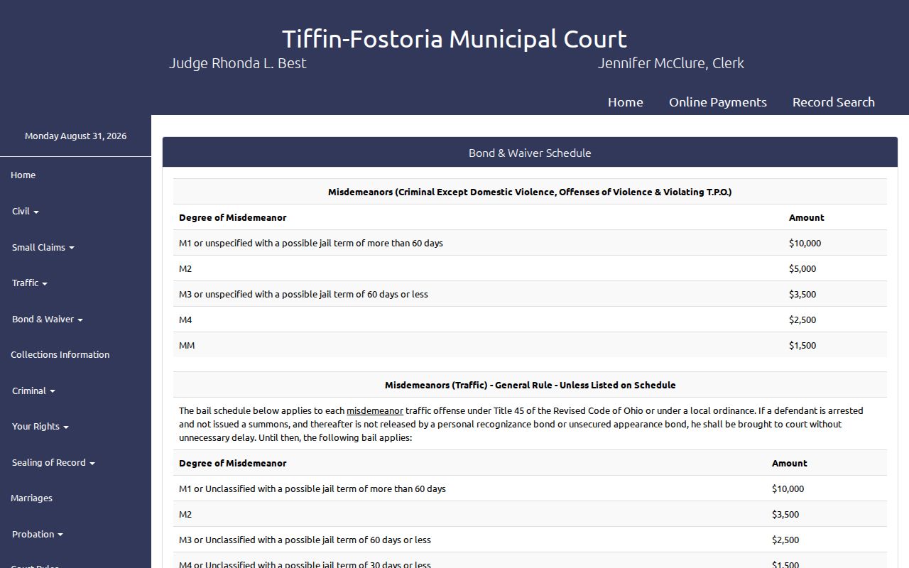Viewport: 909px width, 568px height.
Task: Open Record Search in top navigation
Action: (x=833, y=102)
